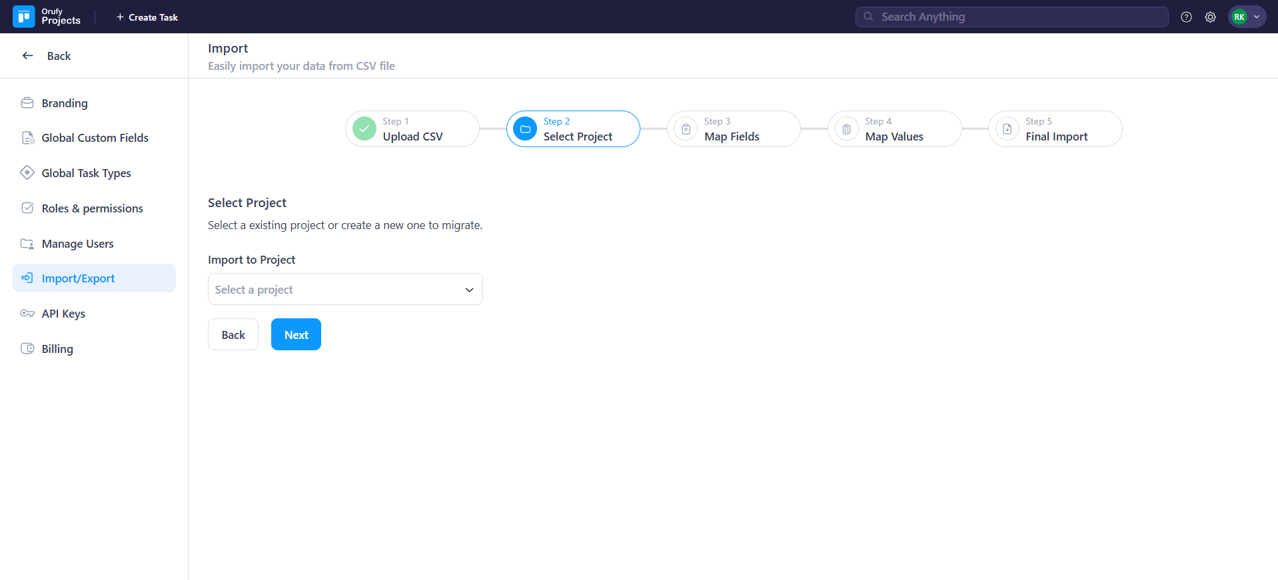Open settings via the gear icon
The width and height of the screenshot is (1278, 580).
[x=1210, y=17]
